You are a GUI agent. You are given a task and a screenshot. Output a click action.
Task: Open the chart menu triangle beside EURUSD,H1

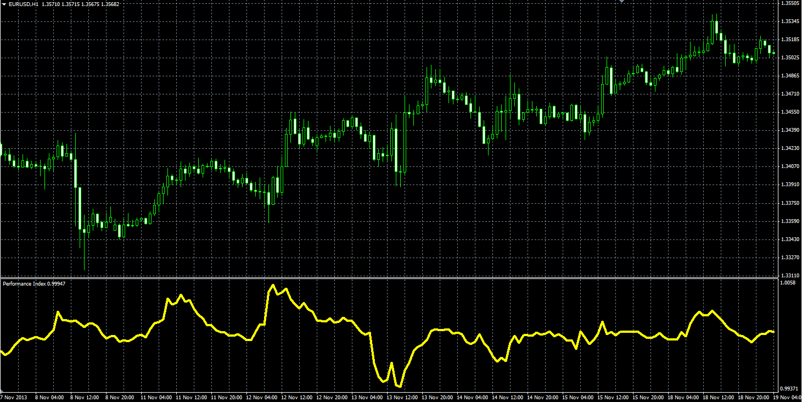4,4
